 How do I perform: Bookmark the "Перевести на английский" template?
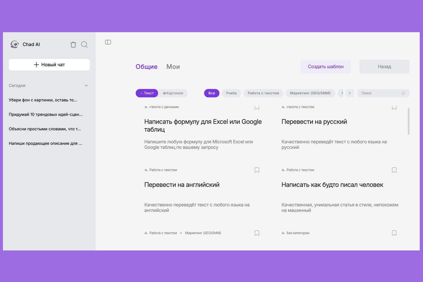pyautogui.click(x=257, y=170)
